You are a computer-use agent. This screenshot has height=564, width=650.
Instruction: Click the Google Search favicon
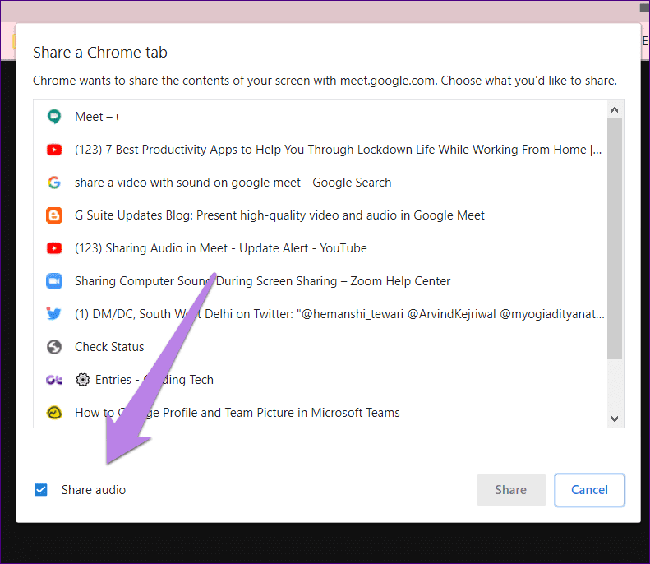(x=54, y=183)
